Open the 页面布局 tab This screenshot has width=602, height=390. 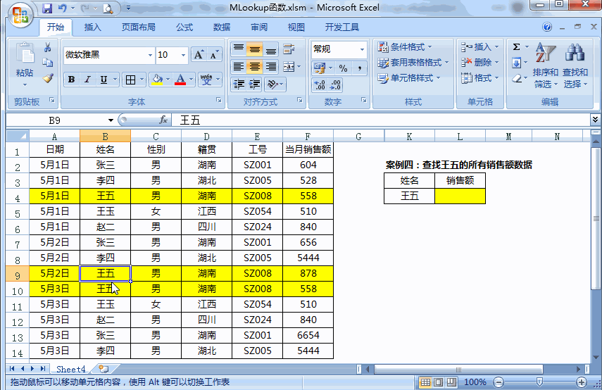click(139, 27)
